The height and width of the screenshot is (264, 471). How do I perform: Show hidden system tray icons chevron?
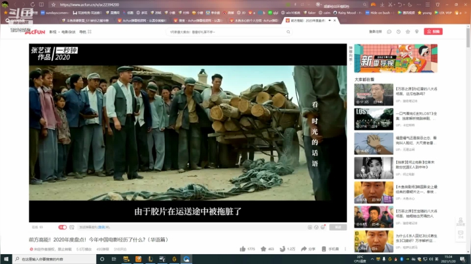pos(372,259)
